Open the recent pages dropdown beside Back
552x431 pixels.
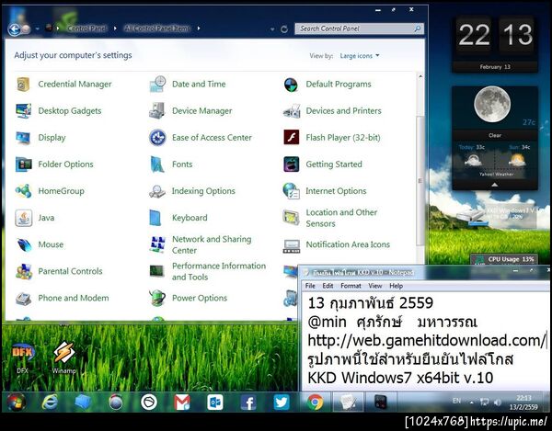(38, 29)
